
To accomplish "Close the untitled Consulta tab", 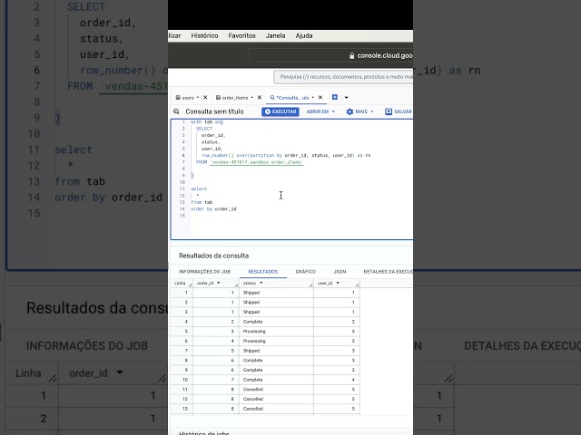I will pyautogui.click(x=320, y=97).
